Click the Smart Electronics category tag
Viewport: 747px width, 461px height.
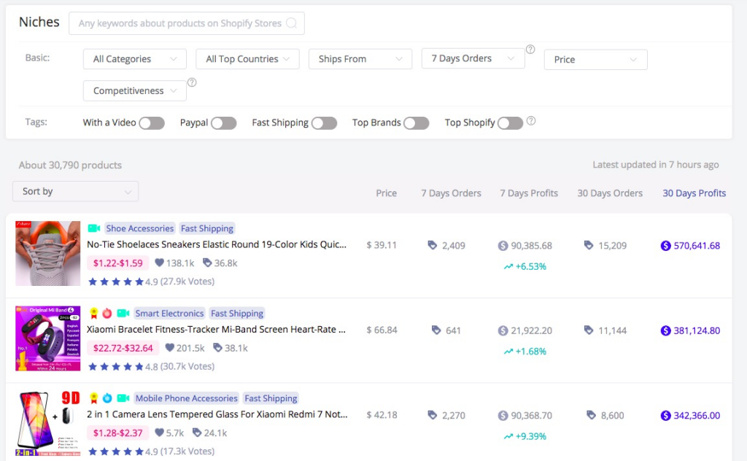click(169, 313)
